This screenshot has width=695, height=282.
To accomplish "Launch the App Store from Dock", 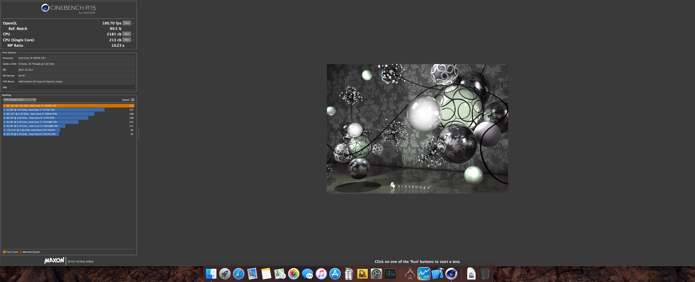I will pos(335,274).
